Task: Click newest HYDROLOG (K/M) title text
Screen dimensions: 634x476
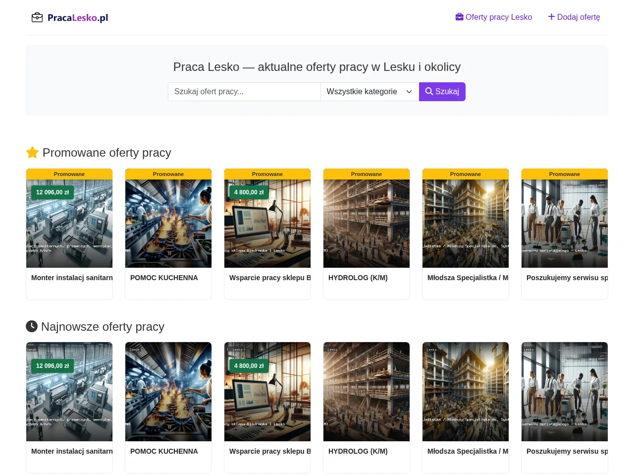Action: (x=358, y=451)
